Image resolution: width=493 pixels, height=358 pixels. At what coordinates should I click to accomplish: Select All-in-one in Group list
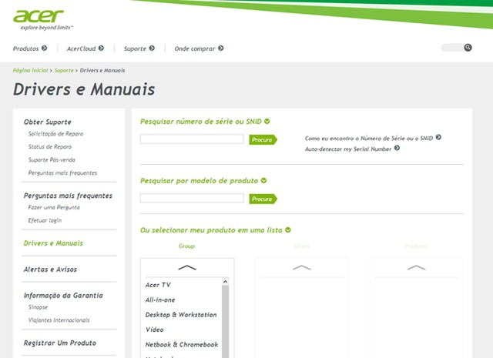(160, 299)
